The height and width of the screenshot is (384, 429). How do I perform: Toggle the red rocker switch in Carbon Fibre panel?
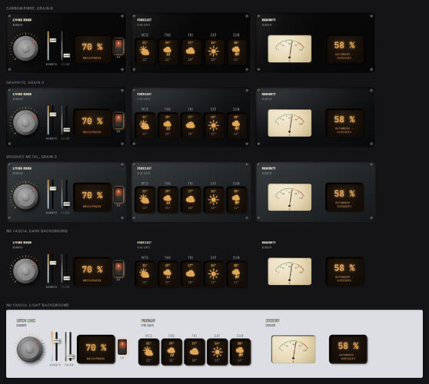tap(118, 46)
